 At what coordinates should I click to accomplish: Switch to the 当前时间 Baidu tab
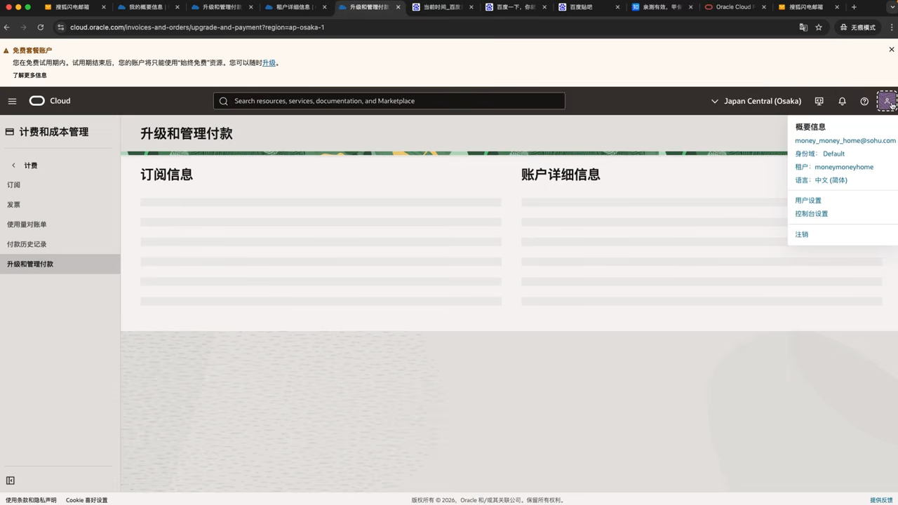[438, 7]
